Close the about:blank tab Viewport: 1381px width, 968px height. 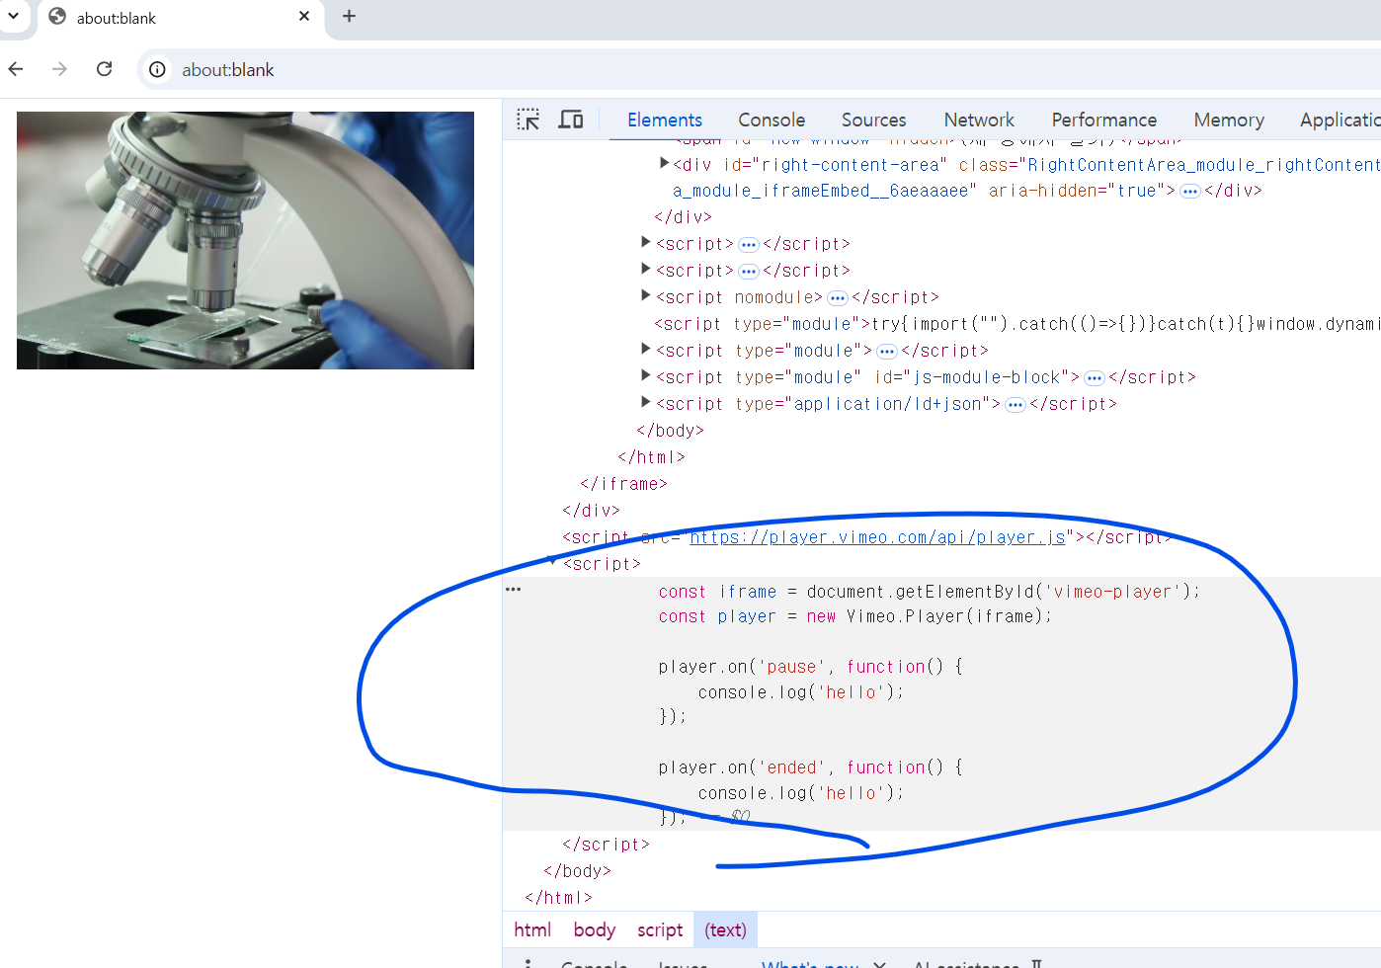coord(304,16)
